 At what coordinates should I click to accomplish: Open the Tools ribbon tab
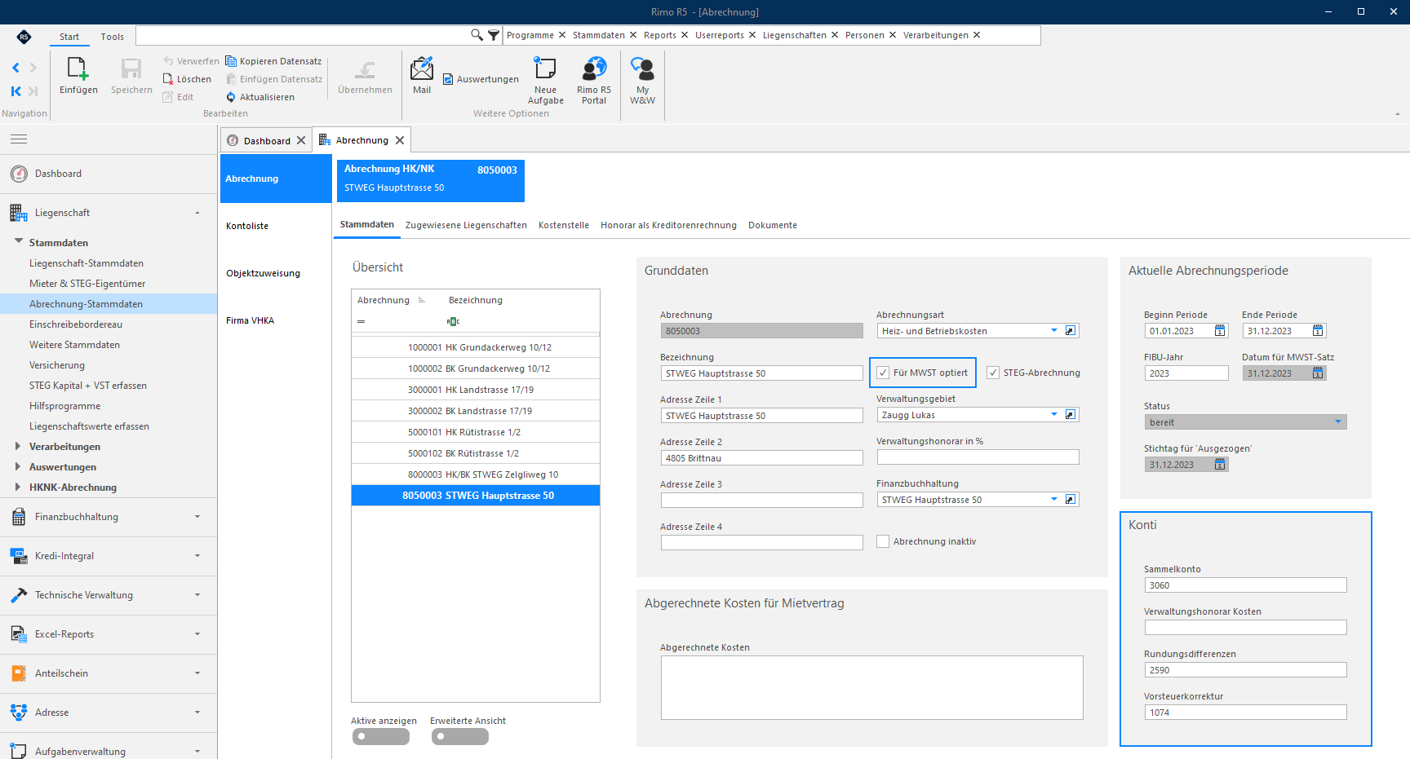point(113,37)
